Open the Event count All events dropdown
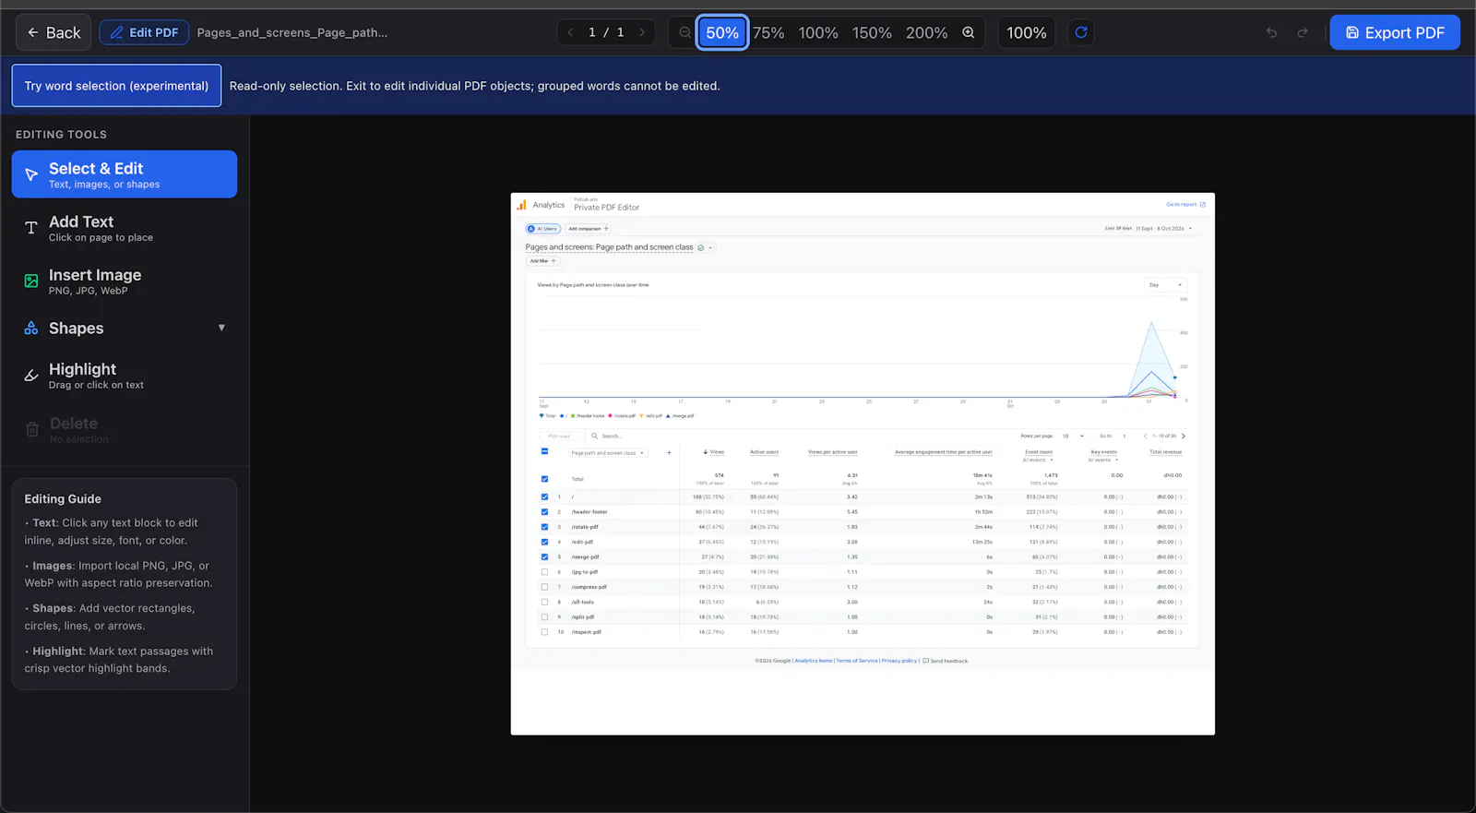The width and height of the screenshot is (1476, 813). 1038,460
